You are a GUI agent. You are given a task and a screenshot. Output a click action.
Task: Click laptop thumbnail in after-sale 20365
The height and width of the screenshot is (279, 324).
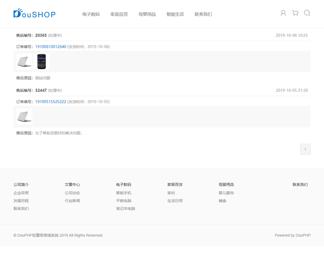(x=24, y=61)
